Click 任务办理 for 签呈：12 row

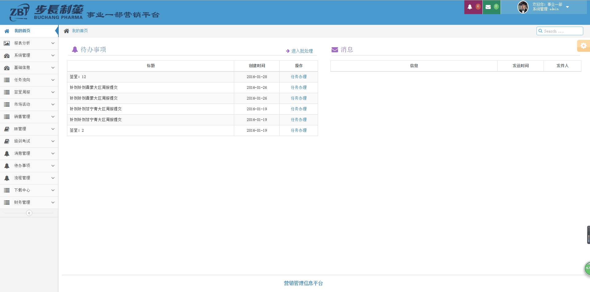(x=299, y=77)
